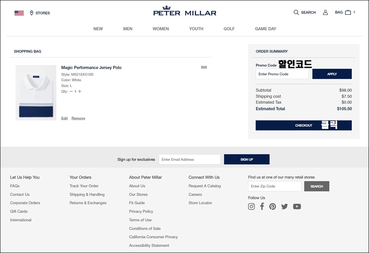
Task: Open the Careers footer link
Action: pyautogui.click(x=195, y=194)
